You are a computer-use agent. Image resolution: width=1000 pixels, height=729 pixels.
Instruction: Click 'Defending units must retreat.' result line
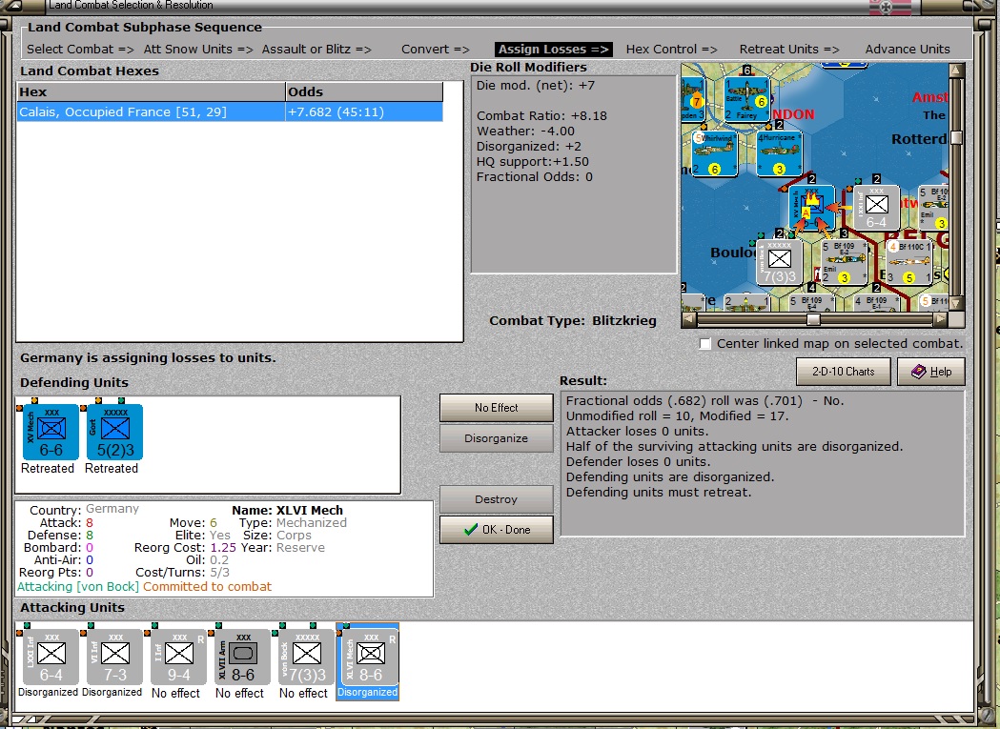pyautogui.click(x=659, y=493)
